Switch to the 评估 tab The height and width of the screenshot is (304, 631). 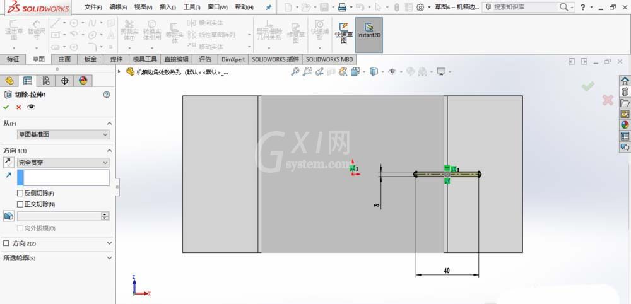205,59
